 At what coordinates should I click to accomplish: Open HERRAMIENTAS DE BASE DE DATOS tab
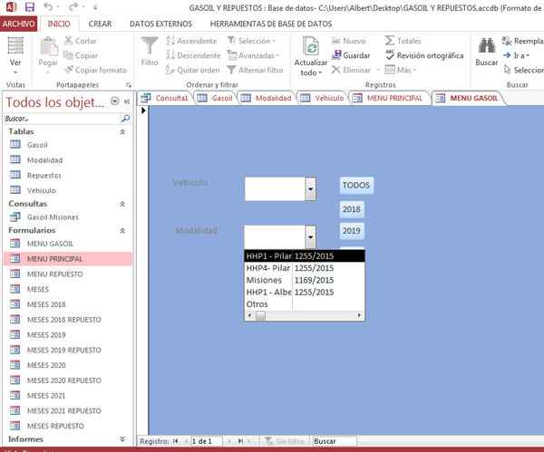pos(271,24)
